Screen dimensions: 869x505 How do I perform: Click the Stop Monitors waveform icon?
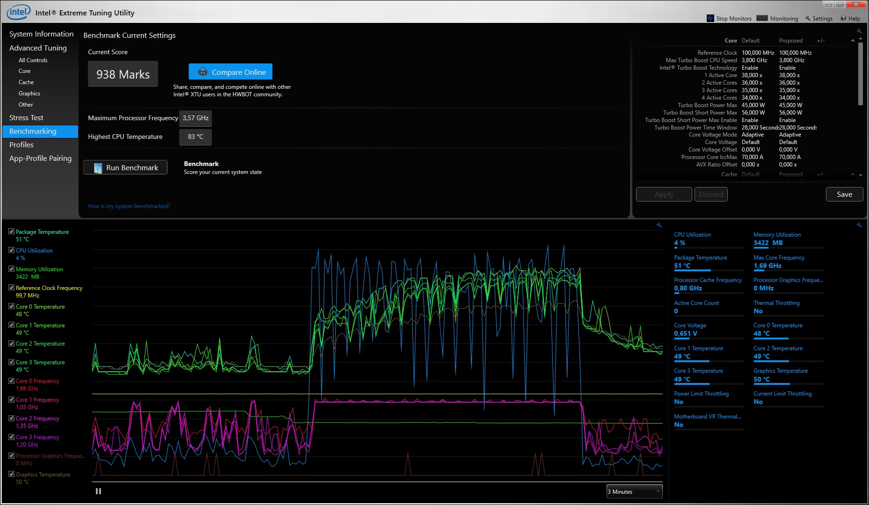[710, 19]
